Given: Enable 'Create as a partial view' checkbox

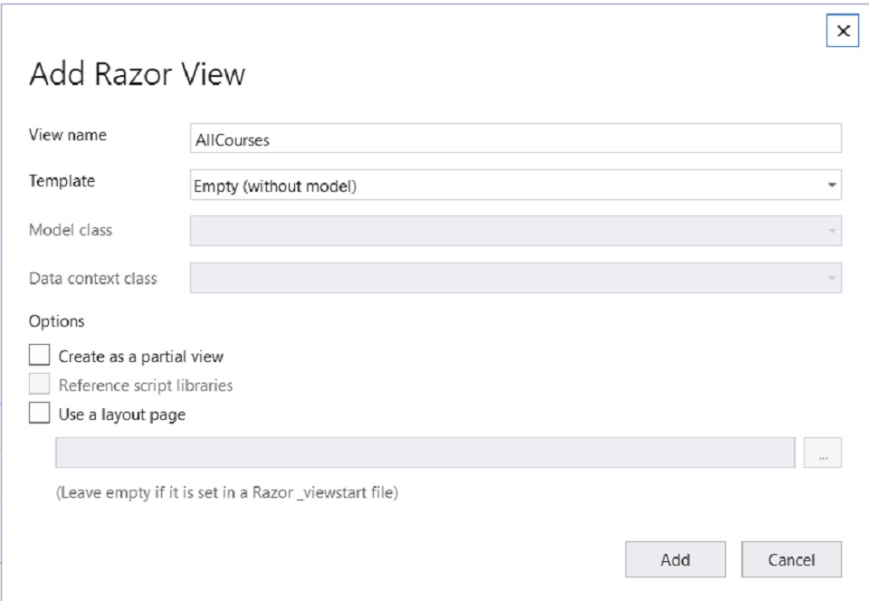Looking at the screenshot, I should click(39, 355).
